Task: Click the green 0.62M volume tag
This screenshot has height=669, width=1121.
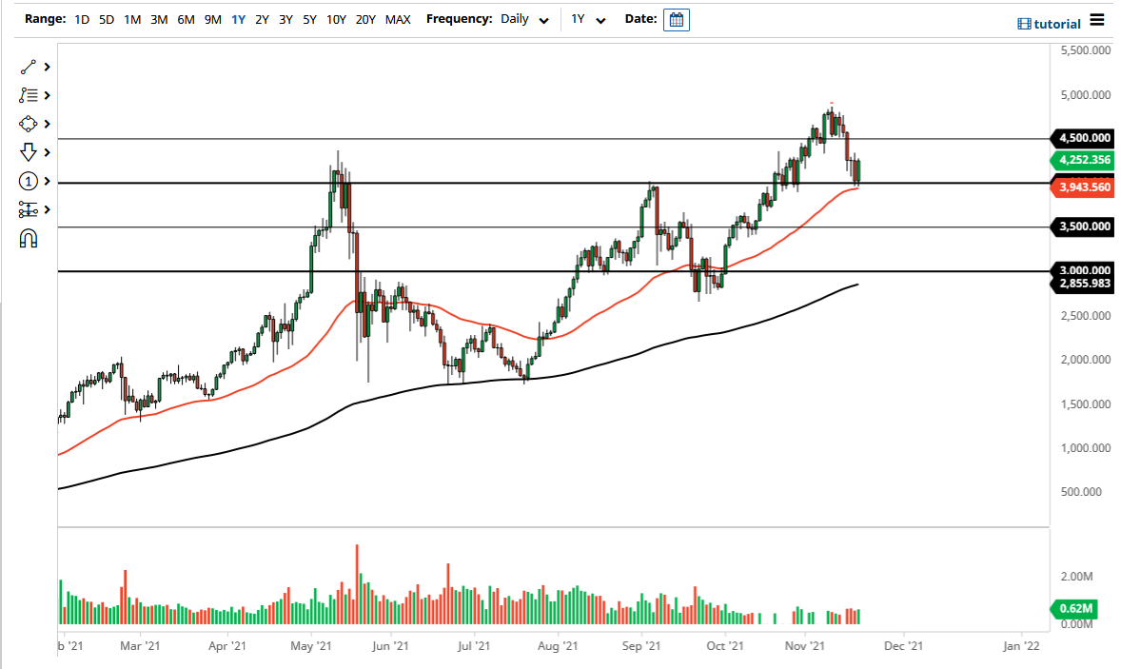Action: click(1073, 609)
